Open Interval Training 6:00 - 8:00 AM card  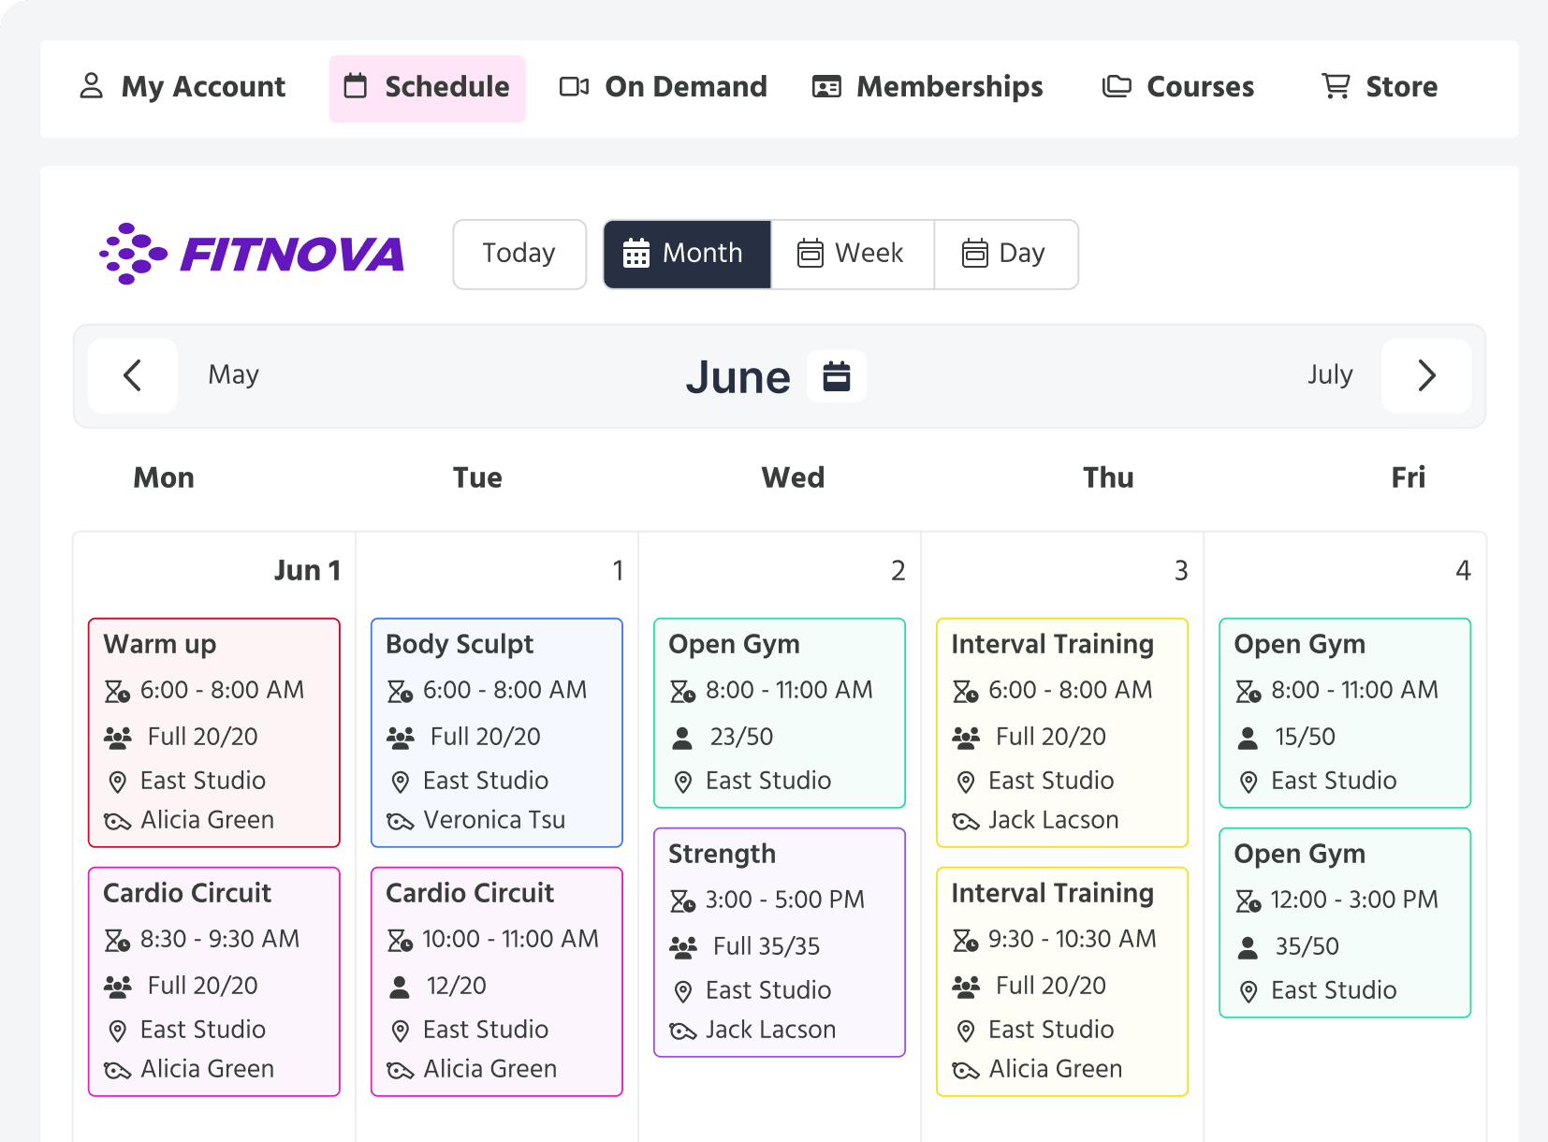point(1062,732)
